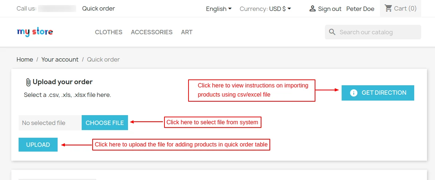This screenshot has height=180, width=435.
Task: Click the info icon on Get Direction
Action: click(353, 93)
